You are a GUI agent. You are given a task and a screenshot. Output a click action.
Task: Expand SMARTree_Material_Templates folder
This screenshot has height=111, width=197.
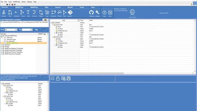pyautogui.click(x=2, y=49)
